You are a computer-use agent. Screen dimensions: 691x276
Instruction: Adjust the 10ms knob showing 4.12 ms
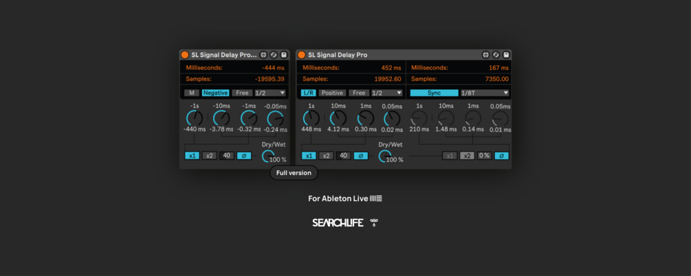tap(338, 118)
